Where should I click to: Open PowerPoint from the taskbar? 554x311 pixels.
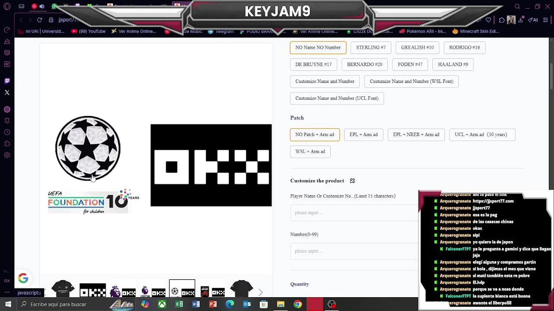(213, 304)
